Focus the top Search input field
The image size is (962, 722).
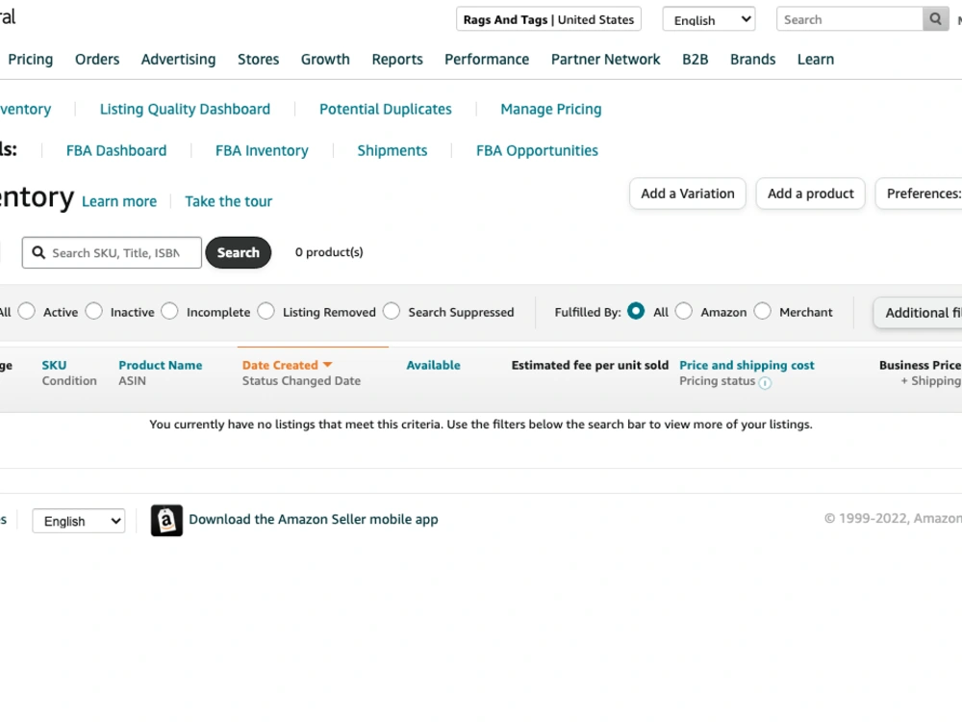tap(849, 19)
